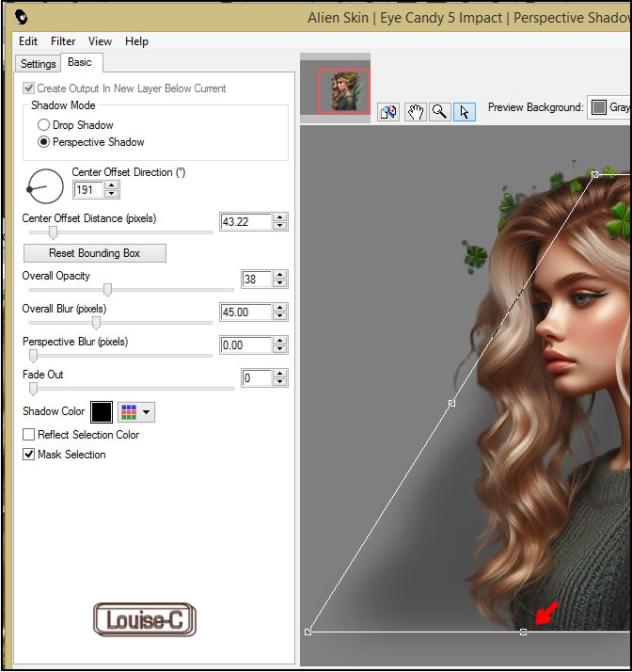This screenshot has height=672, width=632.
Task: Click the black Shadow Color swatch
Action: [x=102, y=412]
